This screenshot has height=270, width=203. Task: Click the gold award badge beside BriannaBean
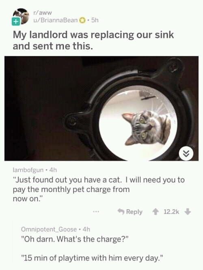click(82, 20)
